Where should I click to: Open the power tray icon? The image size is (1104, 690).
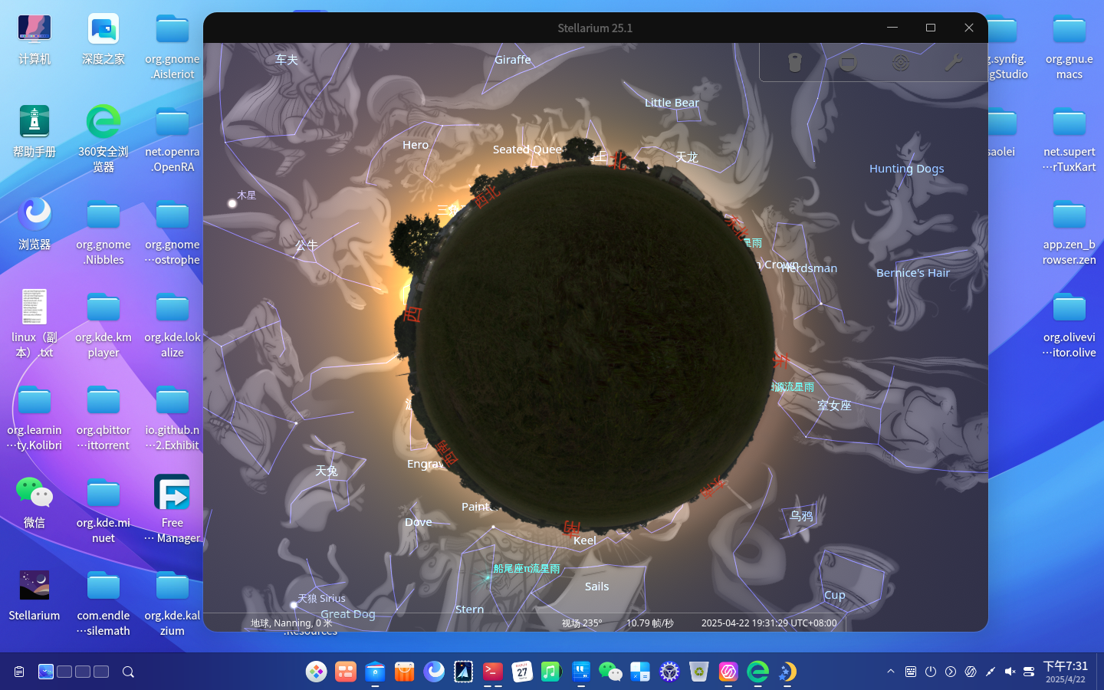tap(931, 672)
